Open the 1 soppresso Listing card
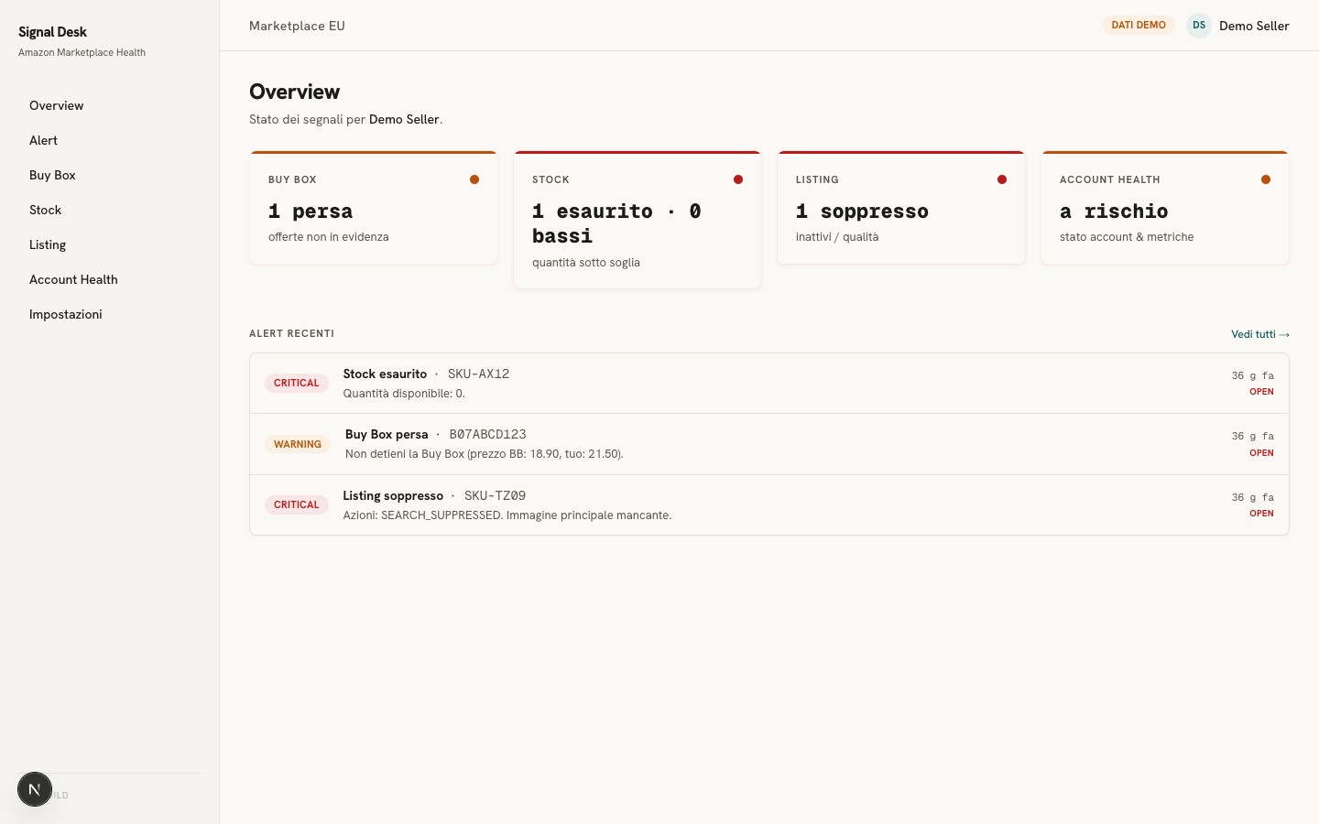Viewport: 1319px width, 824px height. [901, 208]
